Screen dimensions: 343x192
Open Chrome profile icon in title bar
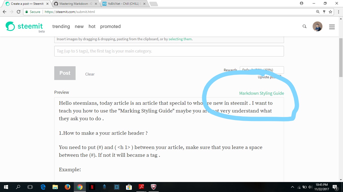pyautogui.click(x=302, y=3)
